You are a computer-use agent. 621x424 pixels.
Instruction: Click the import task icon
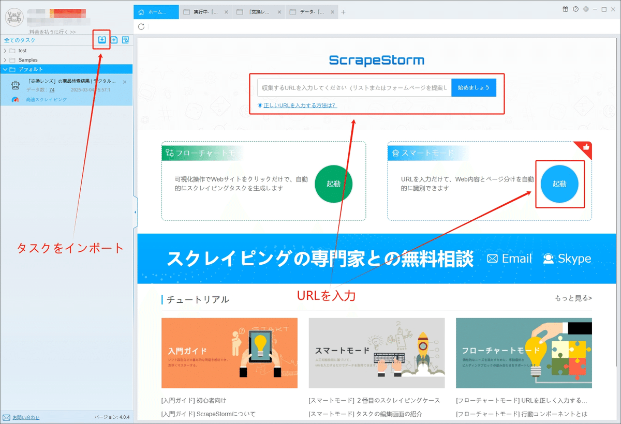102,40
